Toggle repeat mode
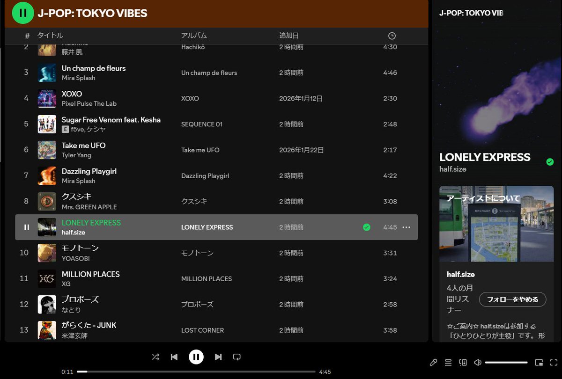This screenshot has width=562, height=379. coord(237,357)
